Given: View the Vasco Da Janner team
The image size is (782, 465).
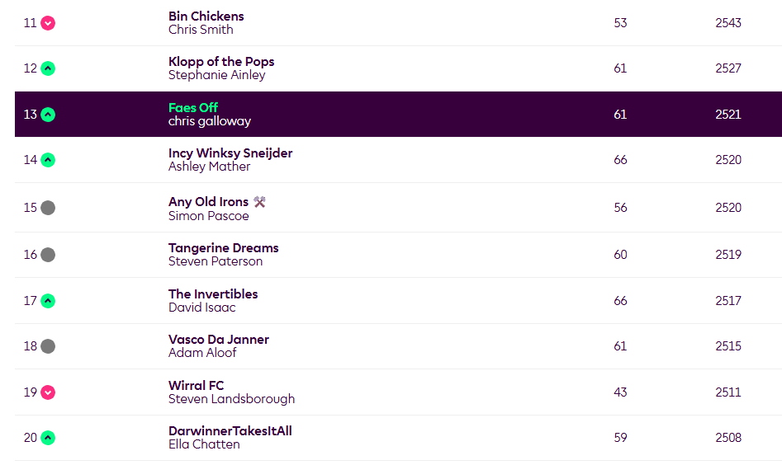Looking at the screenshot, I should tap(218, 340).
